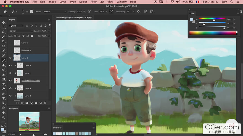Viewport: 243px width, 136px height.
Task: Open the Filter menu
Action: pyautogui.click(x=94, y=2)
